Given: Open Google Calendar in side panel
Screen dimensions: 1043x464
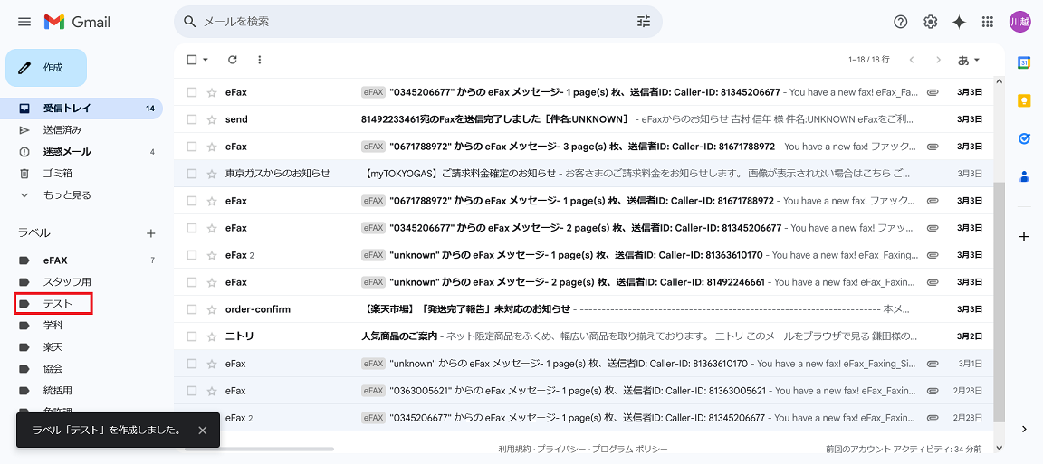Looking at the screenshot, I should pos(1024,62).
